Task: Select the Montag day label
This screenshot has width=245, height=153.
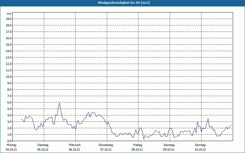Action: 11,145
